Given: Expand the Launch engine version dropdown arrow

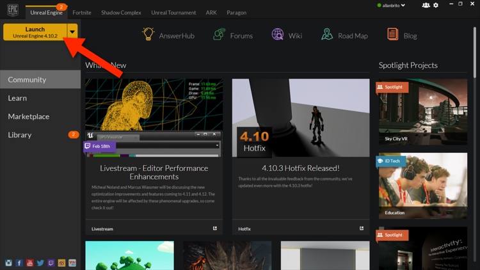Looking at the screenshot, I should click(x=72, y=32).
